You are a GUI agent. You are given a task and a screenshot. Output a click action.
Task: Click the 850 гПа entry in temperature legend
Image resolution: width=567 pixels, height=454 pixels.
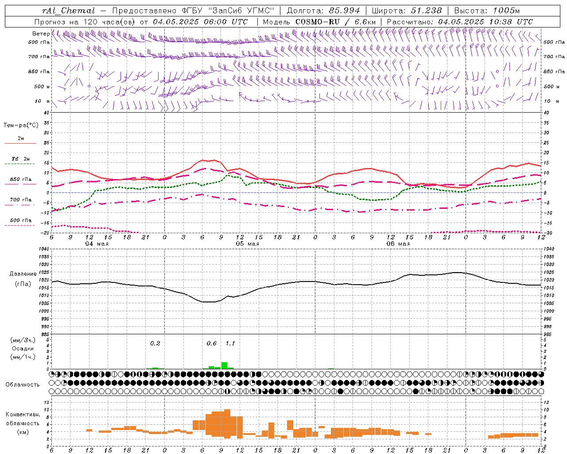pyautogui.click(x=21, y=180)
